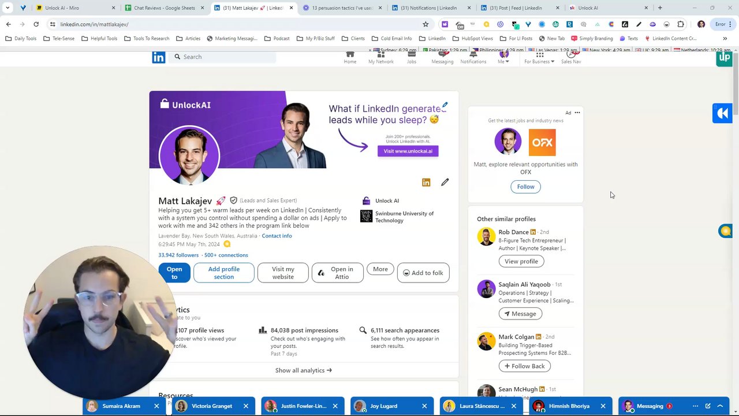Switch to Unlock AI - Miro tab
This screenshot has height=416, width=739.
(74, 8)
